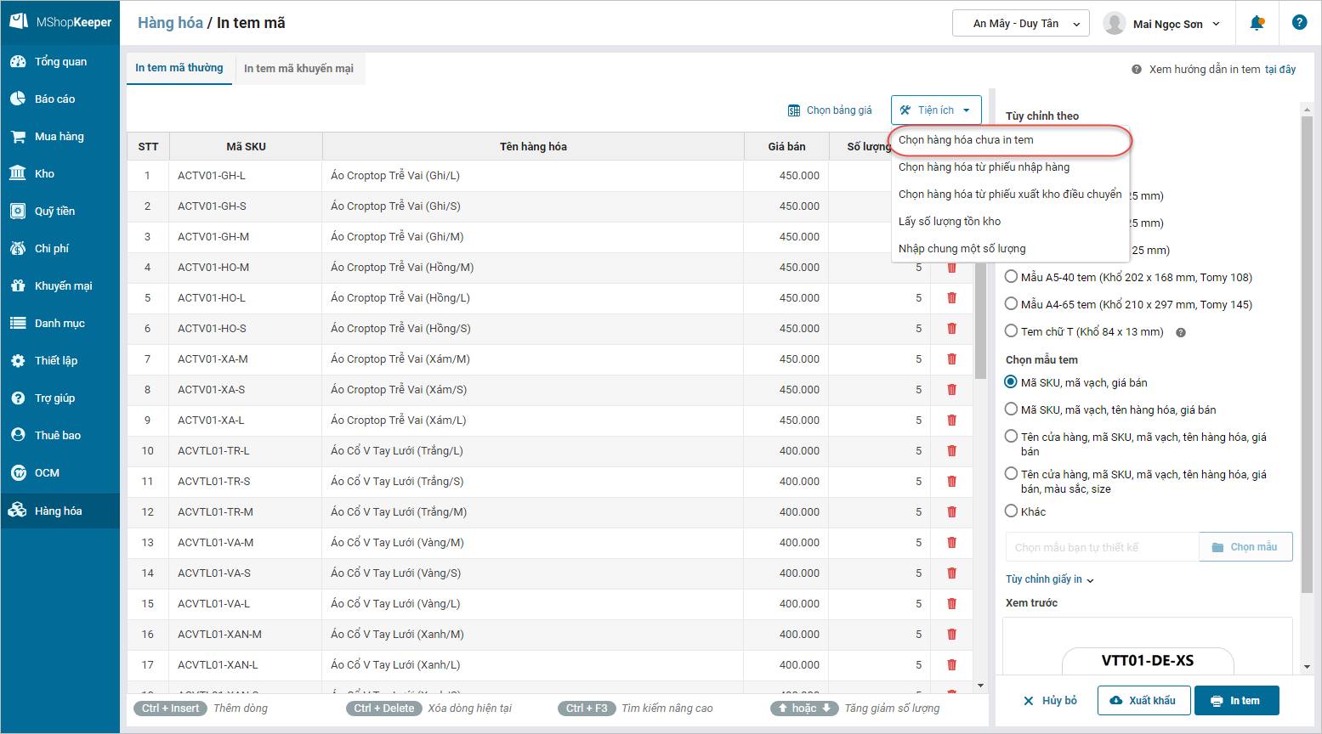Select the Khác radio option
The width and height of the screenshot is (1322, 734).
(1012, 511)
